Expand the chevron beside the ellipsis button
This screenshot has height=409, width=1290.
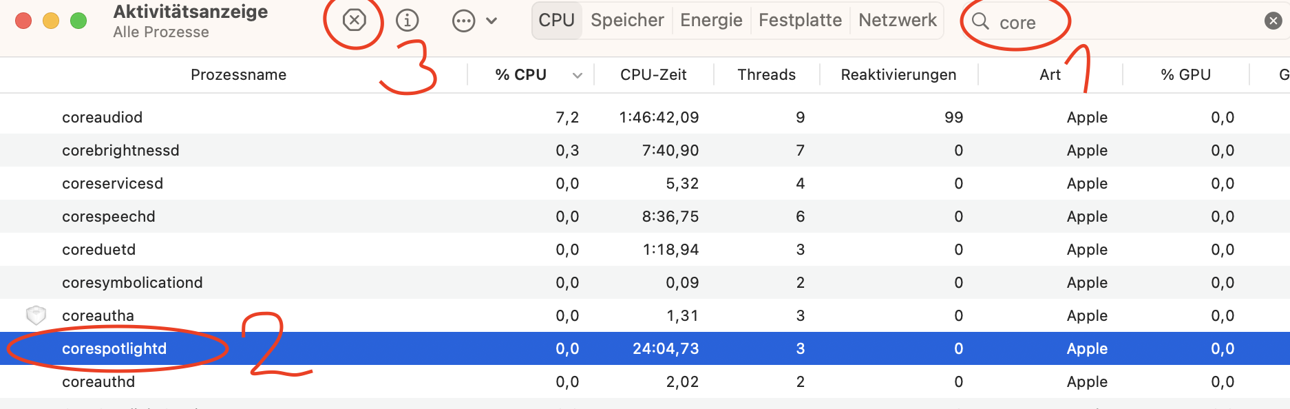491,21
